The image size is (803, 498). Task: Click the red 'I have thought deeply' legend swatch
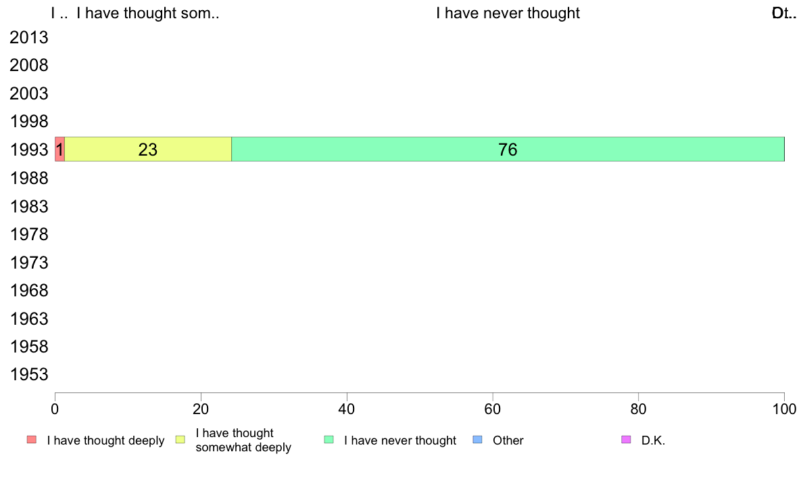point(32,440)
